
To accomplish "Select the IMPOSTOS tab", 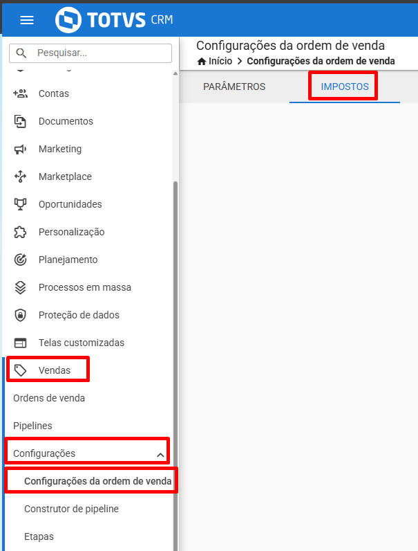I will tap(345, 87).
